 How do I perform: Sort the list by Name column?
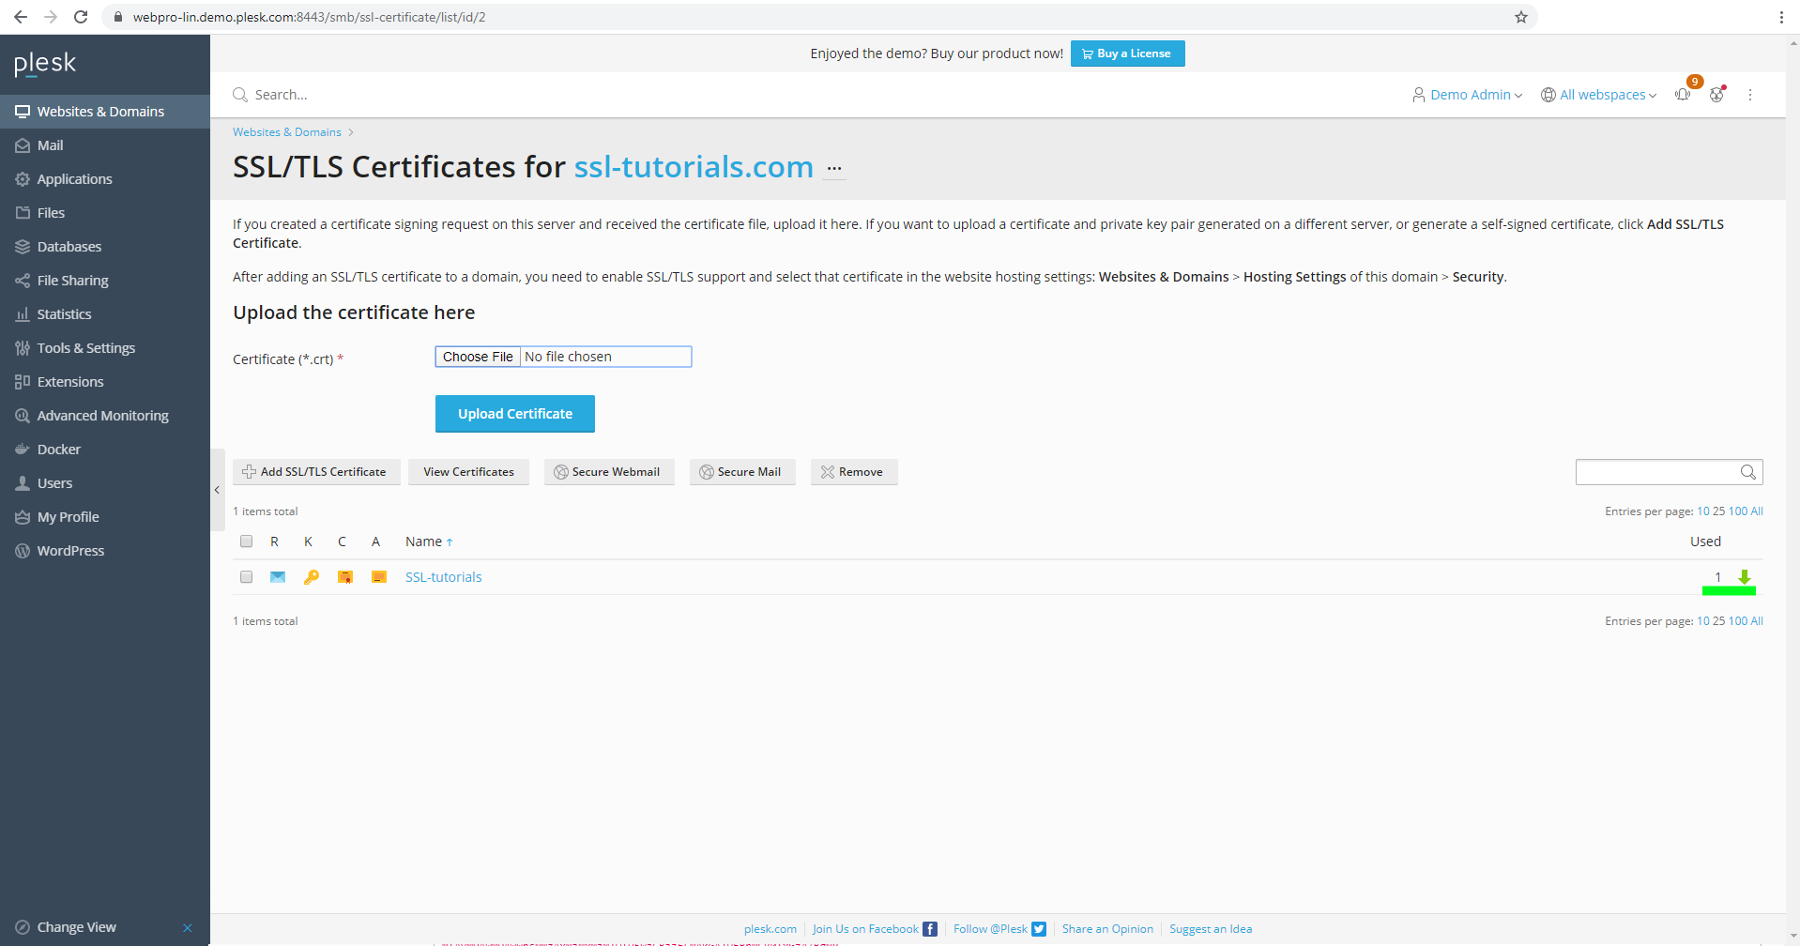(429, 542)
